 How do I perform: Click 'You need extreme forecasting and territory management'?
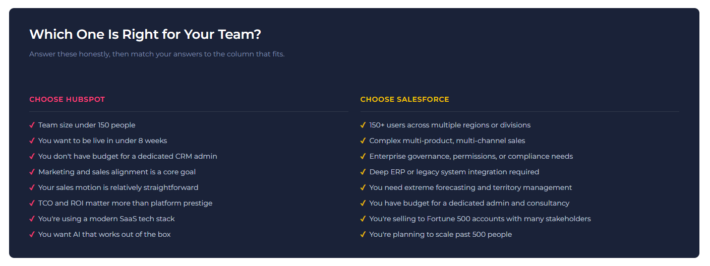(x=470, y=187)
